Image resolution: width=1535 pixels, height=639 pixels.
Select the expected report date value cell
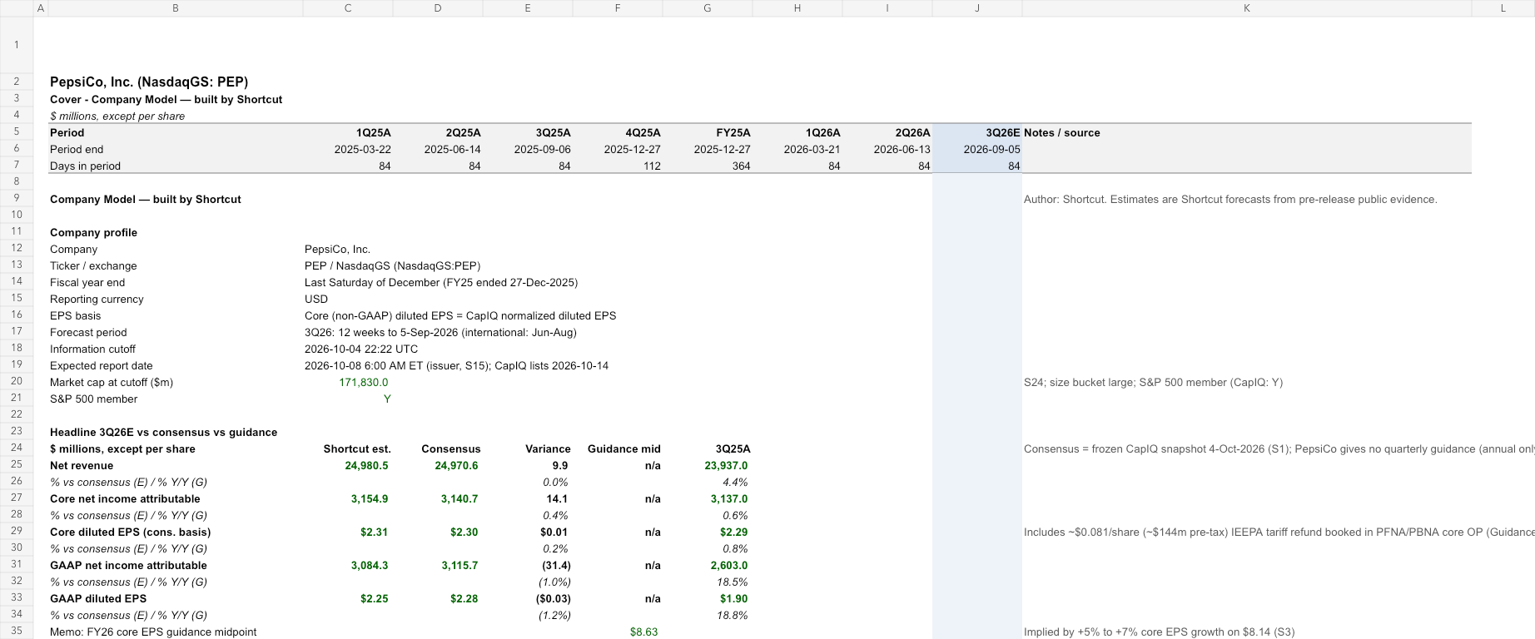pos(456,365)
